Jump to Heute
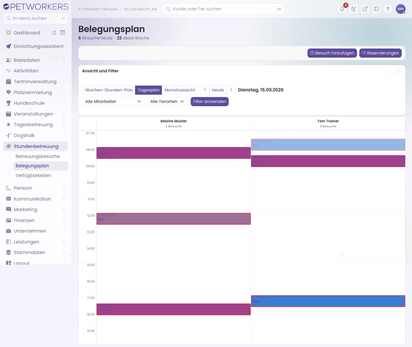The width and height of the screenshot is (412, 347). click(x=218, y=90)
